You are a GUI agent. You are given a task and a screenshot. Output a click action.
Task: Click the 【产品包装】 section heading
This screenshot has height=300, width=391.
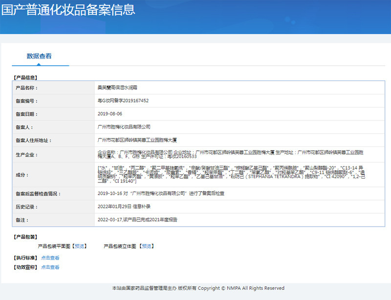25,237
